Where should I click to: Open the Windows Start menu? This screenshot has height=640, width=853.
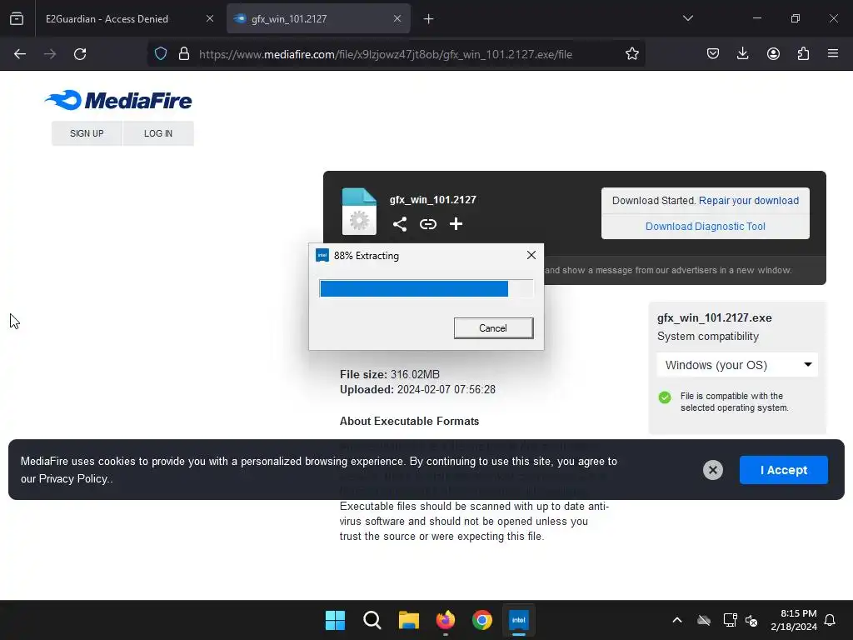pyautogui.click(x=335, y=620)
